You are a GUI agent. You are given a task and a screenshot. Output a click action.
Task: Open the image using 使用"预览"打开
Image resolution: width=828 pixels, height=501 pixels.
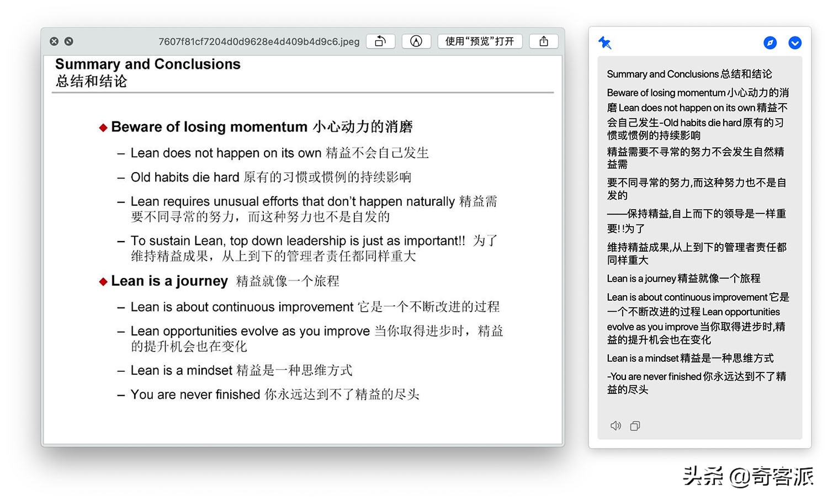point(479,41)
